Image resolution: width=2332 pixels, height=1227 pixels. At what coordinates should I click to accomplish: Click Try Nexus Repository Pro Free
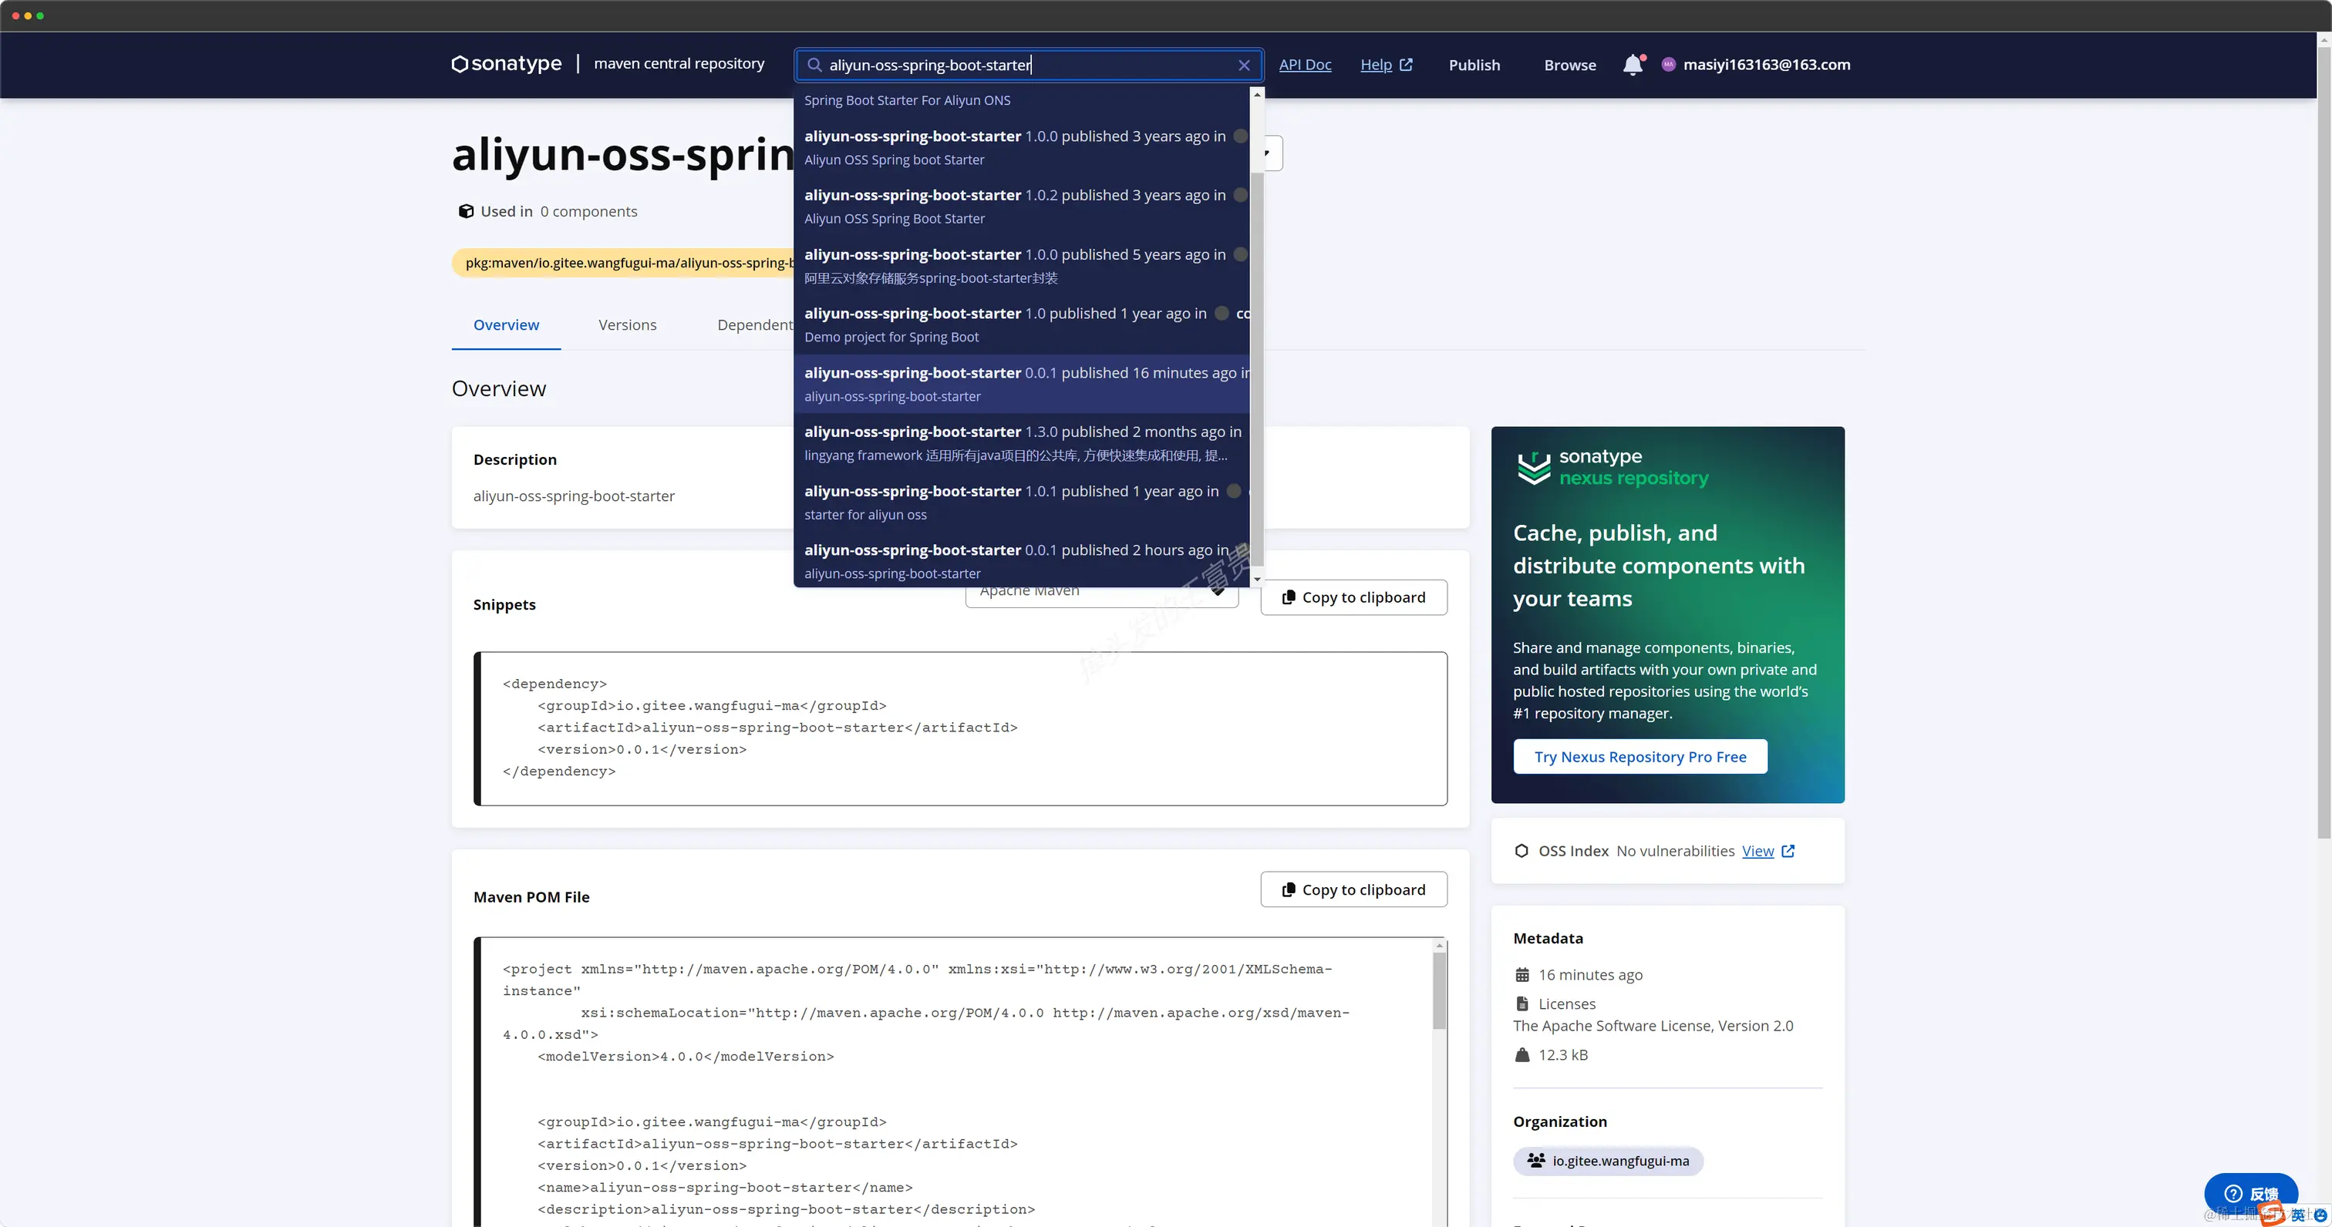pyautogui.click(x=1639, y=756)
